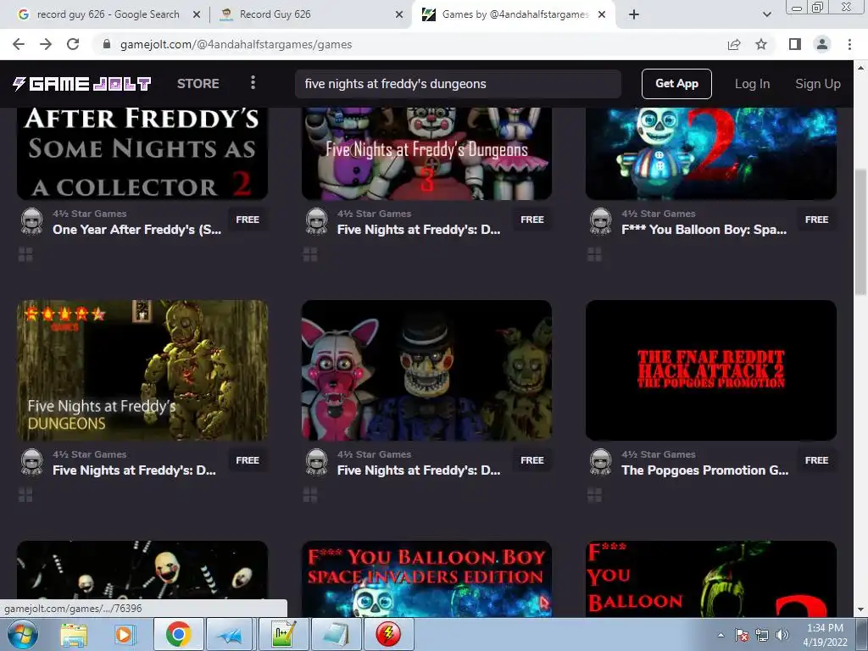The height and width of the screenshot is (651, 868).
Task: Click FREE badge on One Year After Freddy's
Action: coord(248,220)
